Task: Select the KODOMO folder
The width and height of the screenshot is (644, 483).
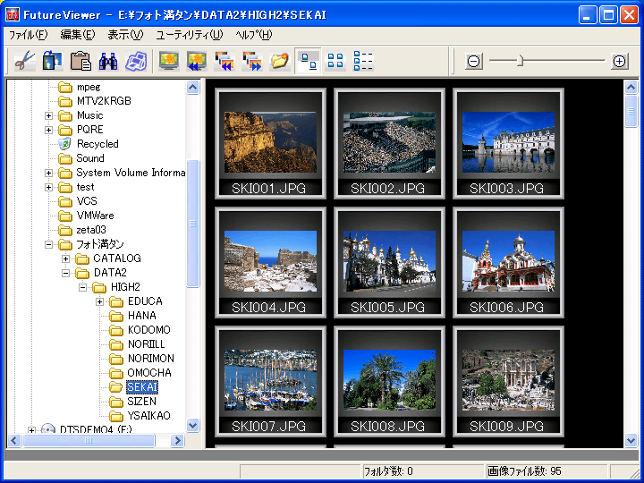Action: [x=148, y=330]
